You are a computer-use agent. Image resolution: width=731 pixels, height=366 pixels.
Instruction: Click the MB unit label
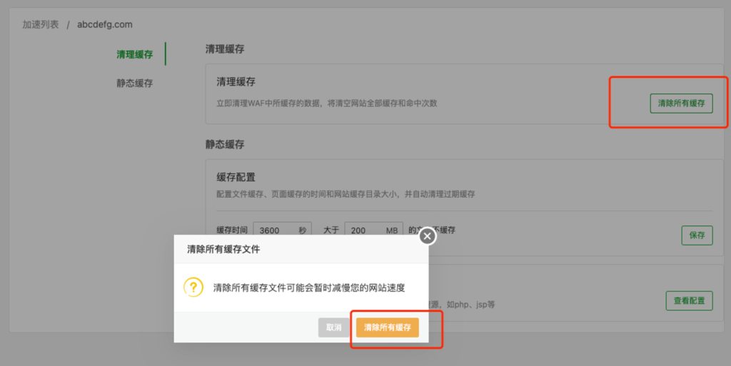coord(392,230)
